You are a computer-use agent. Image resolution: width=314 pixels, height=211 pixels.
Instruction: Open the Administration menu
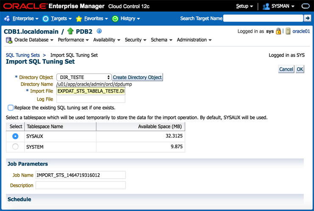coord(194,40)
